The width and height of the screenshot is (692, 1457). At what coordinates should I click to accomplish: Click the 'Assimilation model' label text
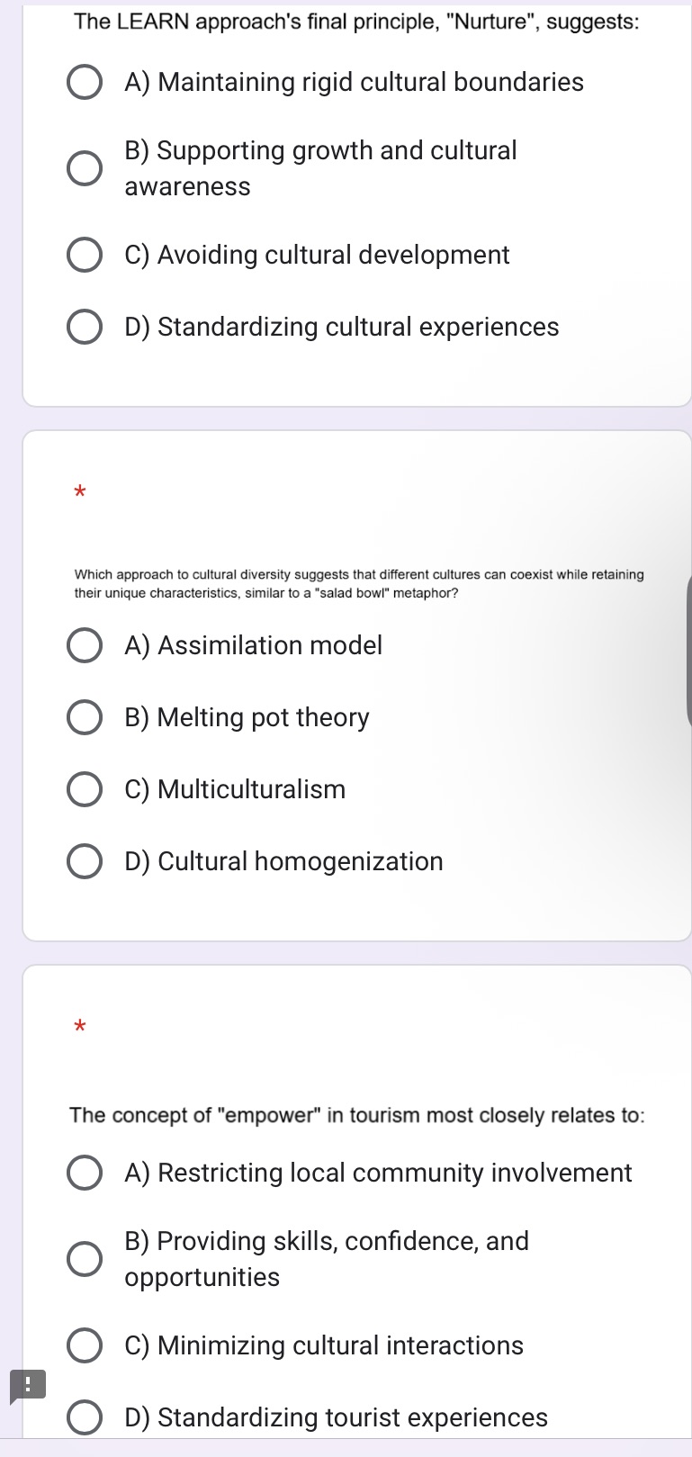tap(253, 645)
